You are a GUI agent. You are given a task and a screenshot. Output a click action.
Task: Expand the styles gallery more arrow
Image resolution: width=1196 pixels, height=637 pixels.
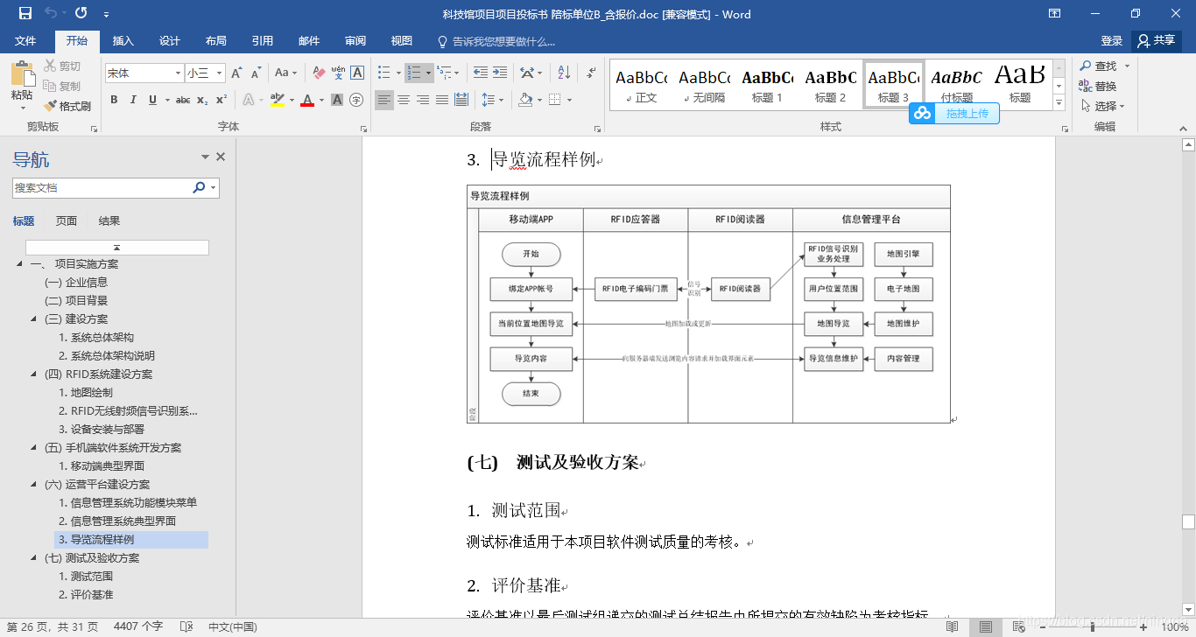click(1059, 103)
